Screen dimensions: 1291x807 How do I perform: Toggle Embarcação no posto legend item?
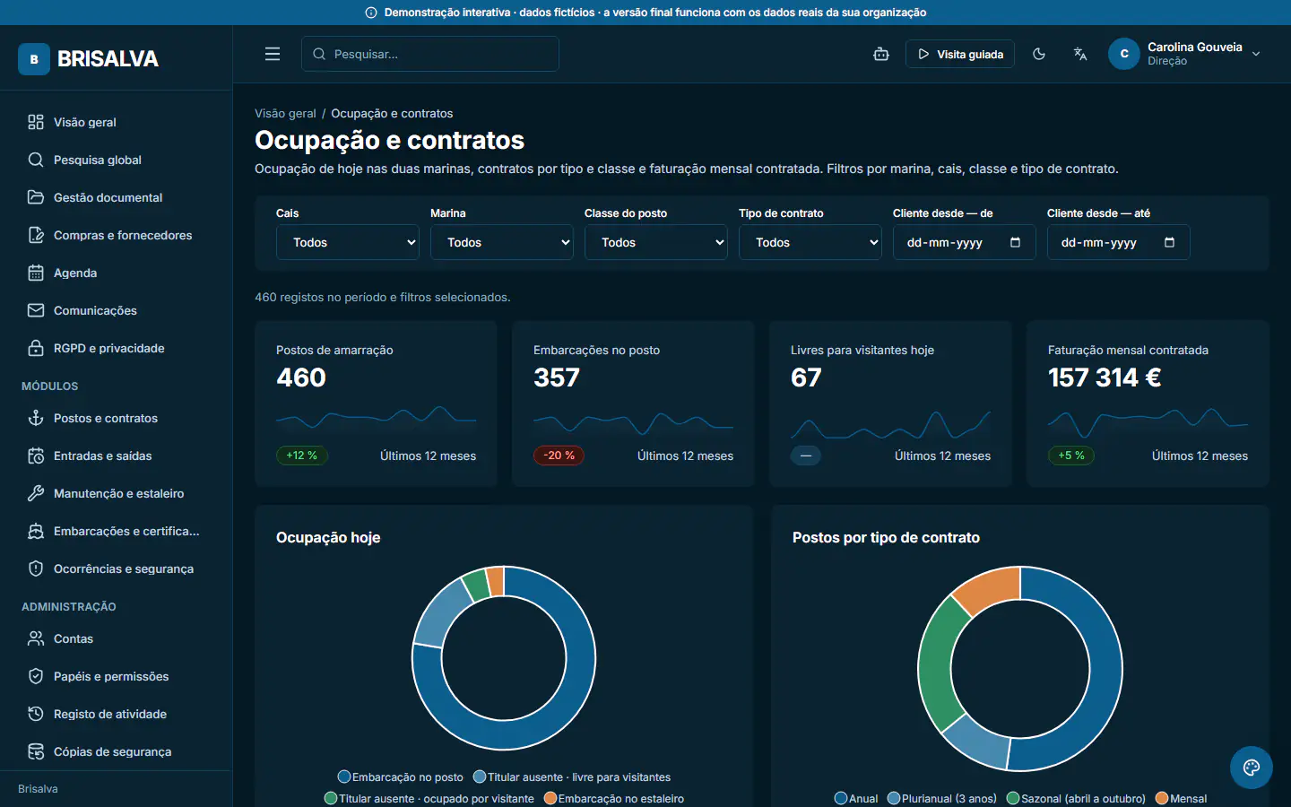coord(401,777)
